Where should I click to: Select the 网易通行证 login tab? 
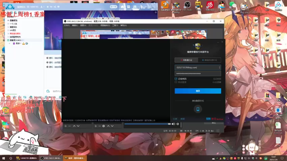click(x=187, y=60)
